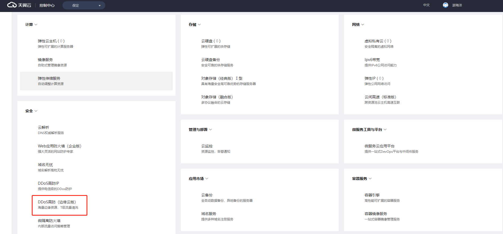Image resolution: width=503 pixels, height=234 pixels.
Task: Open 云硬盘备份
Action: pos(210,60)
